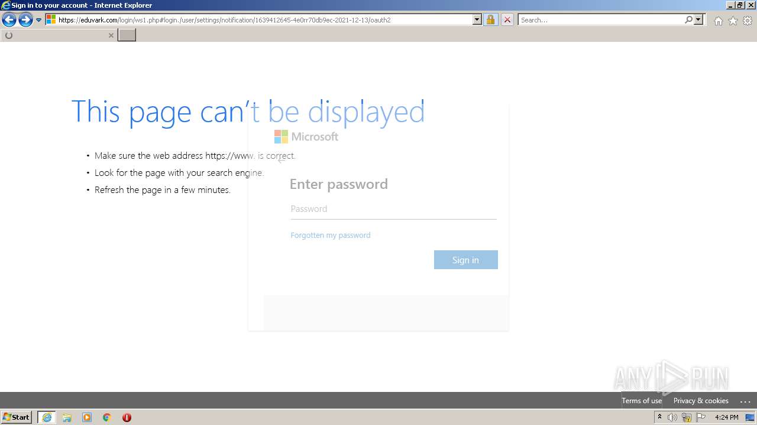Viewport: 757px width, 425px height.
Task: Expand the address bar autocomplete dropdown
Action: click(x=477, y=20)
